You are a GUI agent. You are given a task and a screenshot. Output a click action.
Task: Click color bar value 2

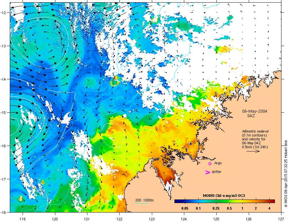coord(256,208)
